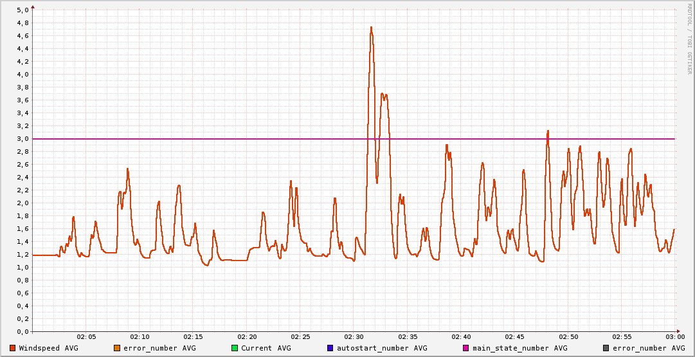695x357 pixels.
Task: Select the 03:00 time axis label
Action: point(674,336)
